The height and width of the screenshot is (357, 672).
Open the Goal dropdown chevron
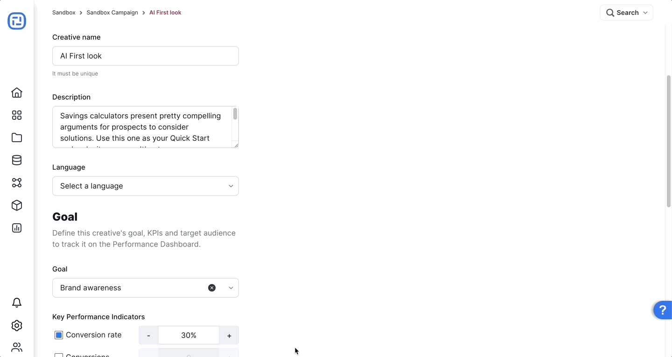tap(231, 288)
